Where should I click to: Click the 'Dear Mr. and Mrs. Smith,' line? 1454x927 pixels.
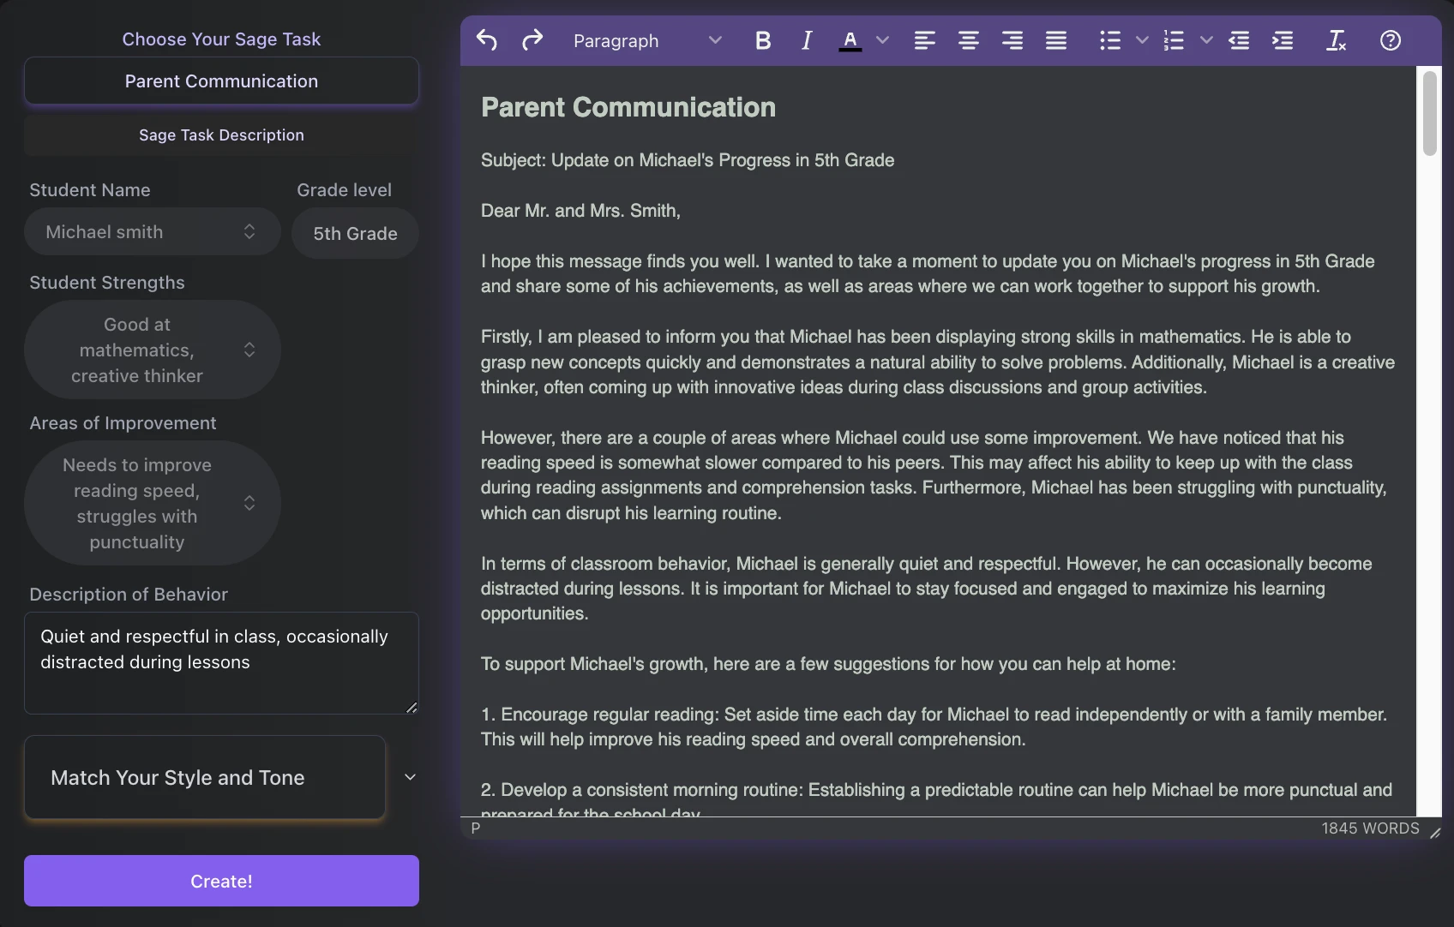click(580, 211)
